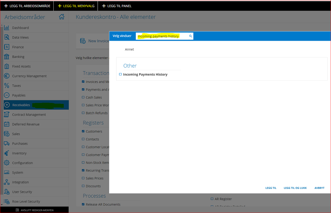This screenshot has width=331, height=213.
Task: Click Legg til menyvalg in top bar
Action: pos(76,6)
